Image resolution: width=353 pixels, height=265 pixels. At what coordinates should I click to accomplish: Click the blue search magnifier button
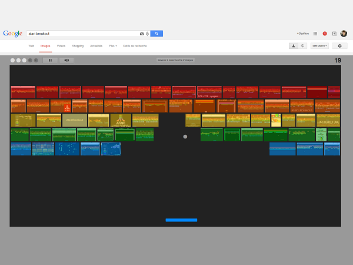(x=156, y=34)
